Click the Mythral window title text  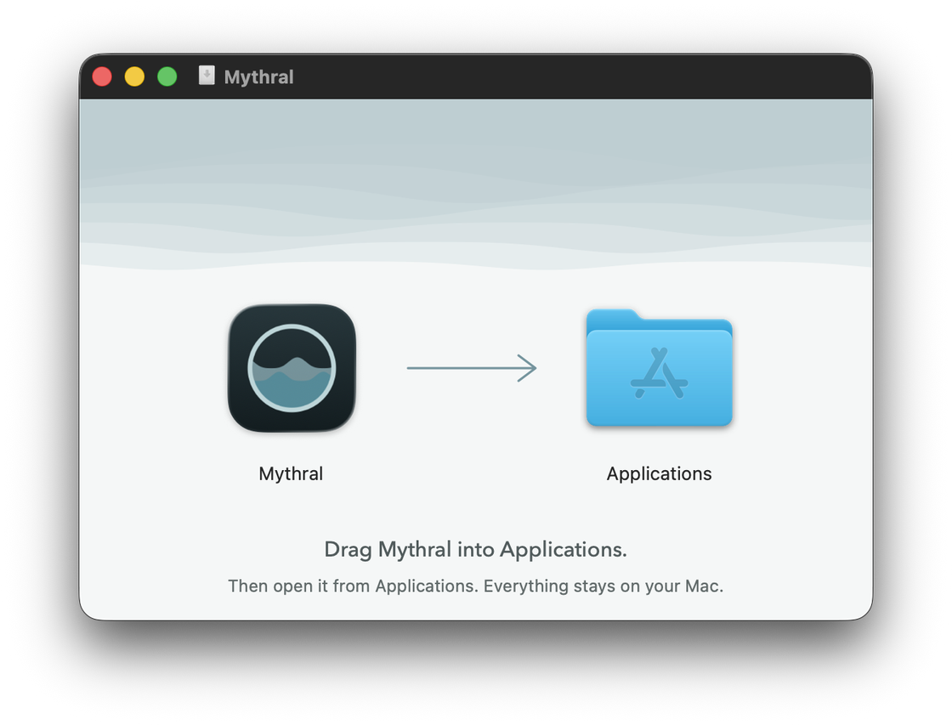point(258,77)
